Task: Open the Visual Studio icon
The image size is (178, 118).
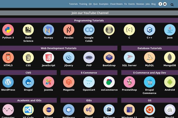Action: (x=89, y=110)
